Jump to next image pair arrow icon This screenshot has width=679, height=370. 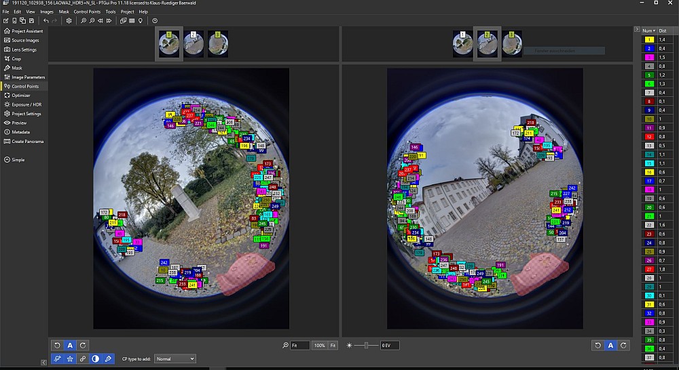109,21
